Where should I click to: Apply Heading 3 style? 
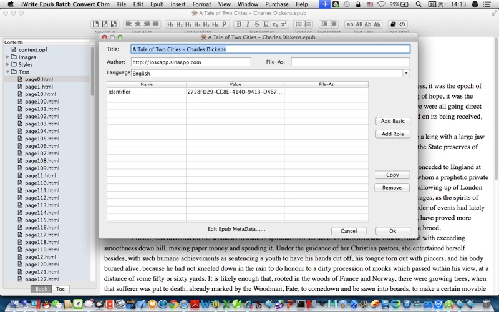(x=188, y=24)
